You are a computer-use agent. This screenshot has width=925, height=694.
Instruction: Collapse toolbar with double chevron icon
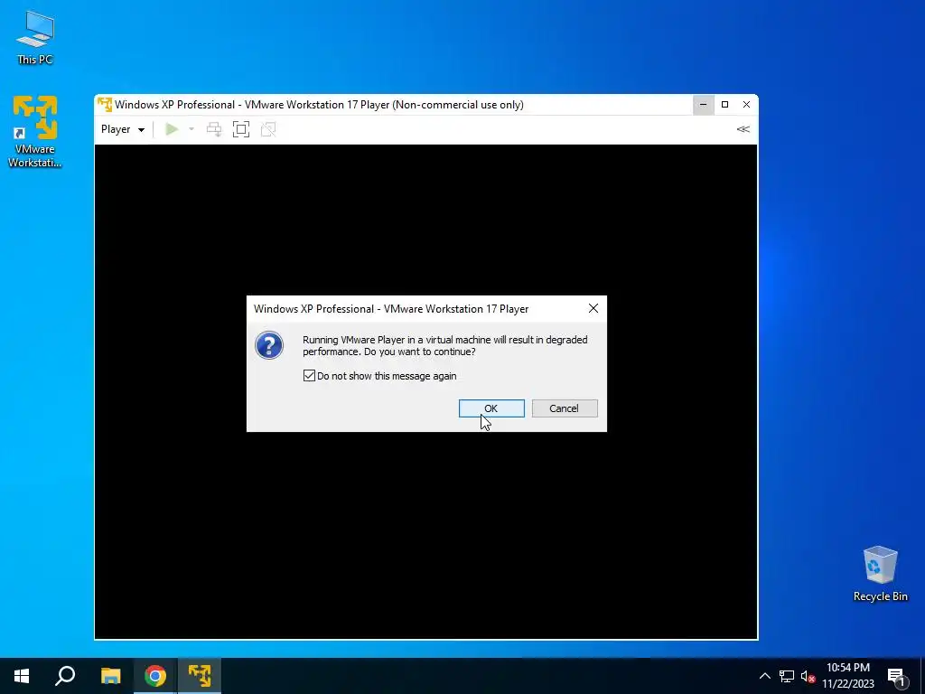point(743,129)
